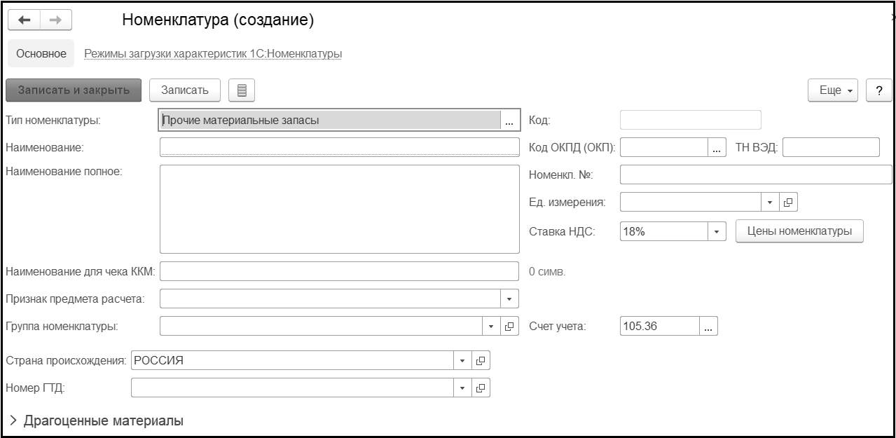Screen dimensions: 896x438
Task: Click ellipsis button next to Счет учета
Action: point(708,327)
